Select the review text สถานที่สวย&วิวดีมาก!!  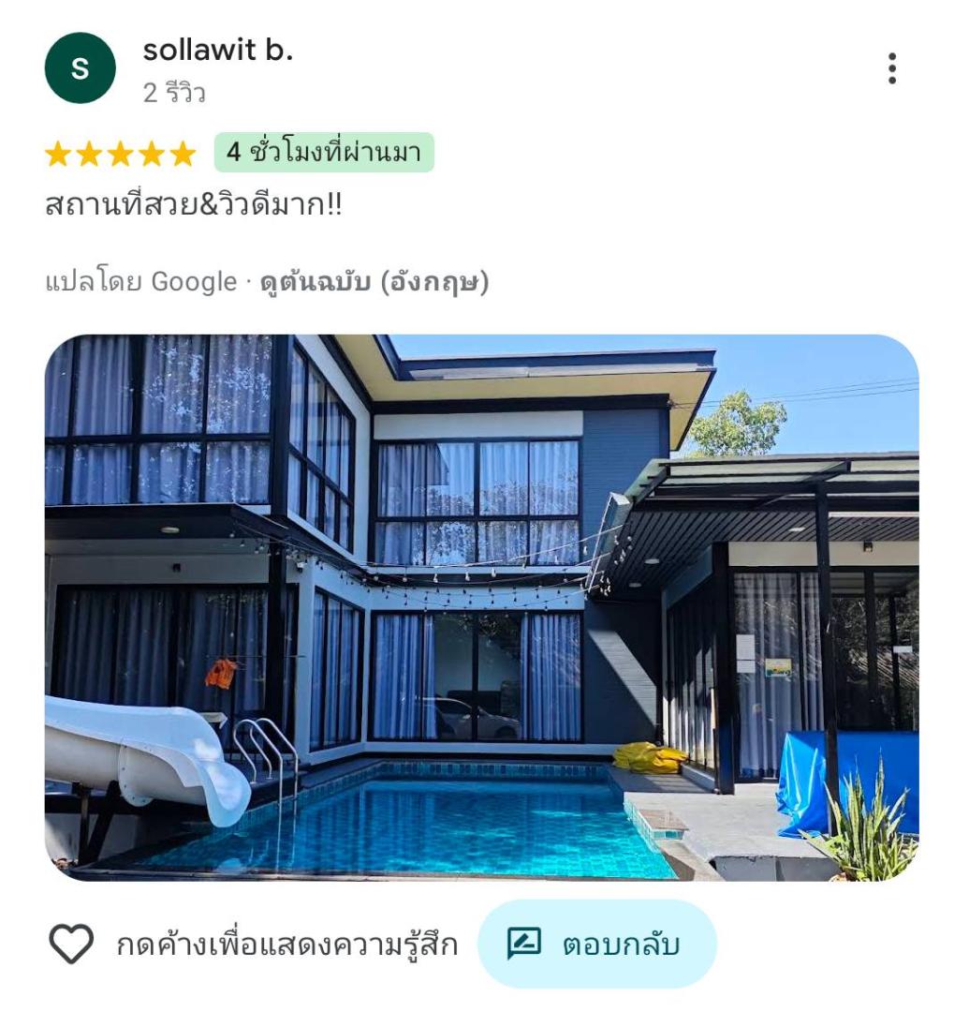(x=194, y=205)
